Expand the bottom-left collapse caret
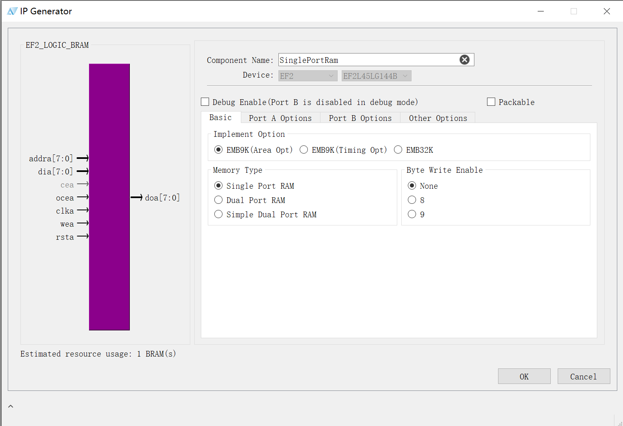623x426 pixels. click(x=11, y=406)
